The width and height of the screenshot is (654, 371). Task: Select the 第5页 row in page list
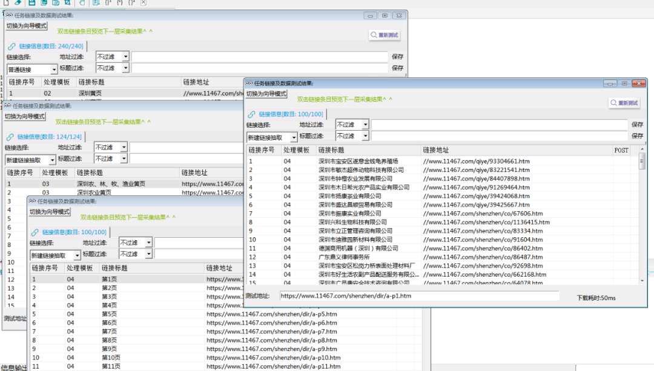click(x=225, y=314)
